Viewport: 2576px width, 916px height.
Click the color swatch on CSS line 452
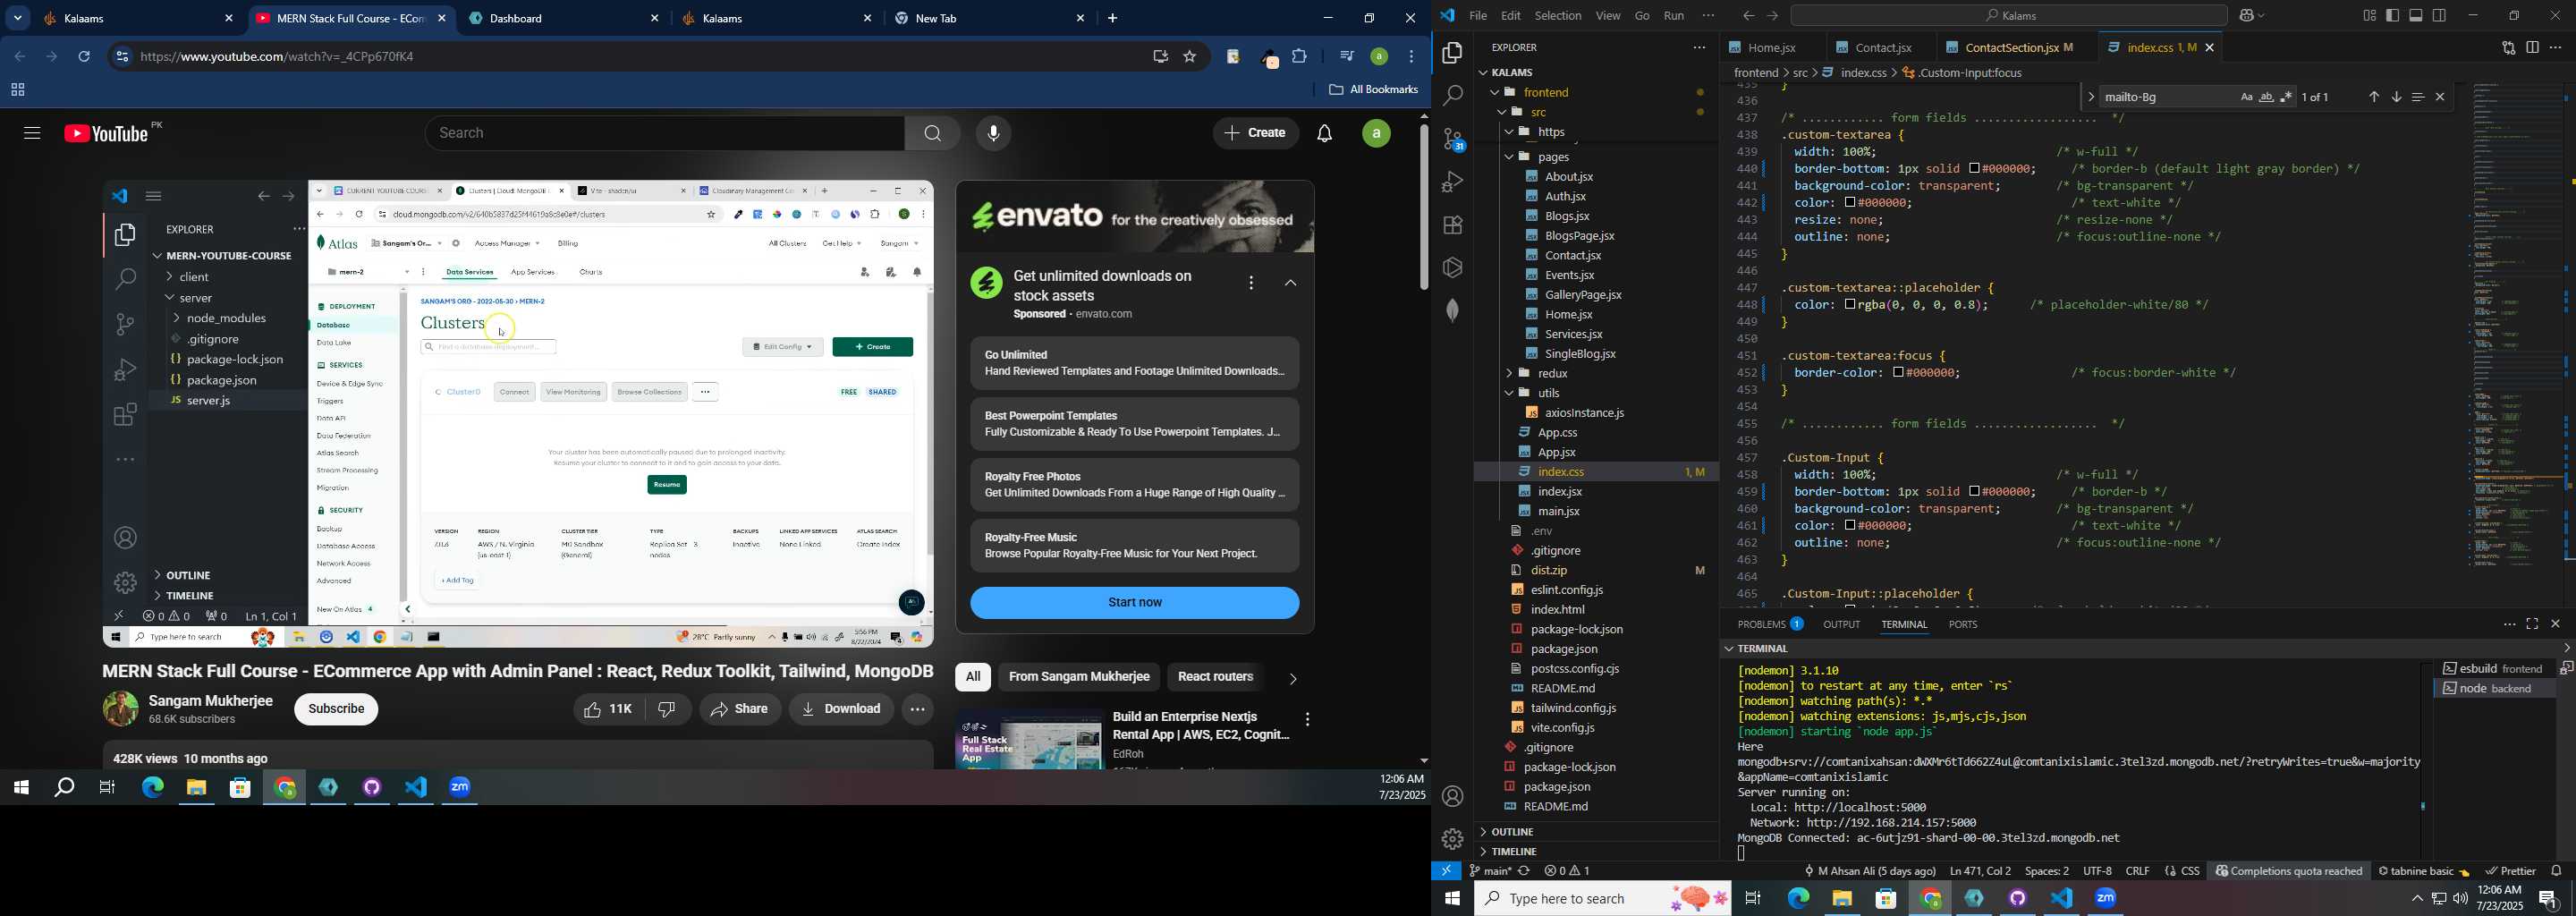tap(1898, 373)
